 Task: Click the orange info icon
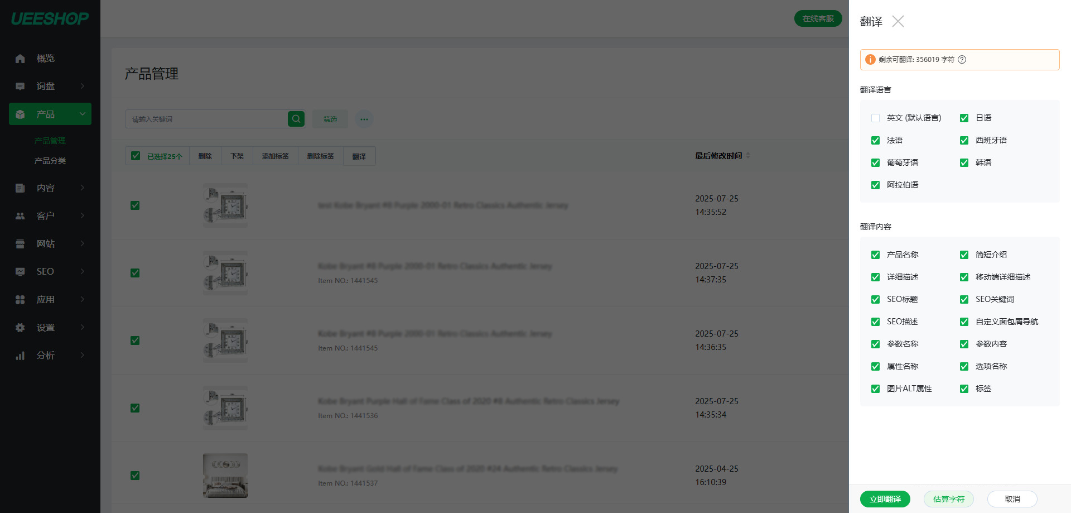click(x=870, y=59)
